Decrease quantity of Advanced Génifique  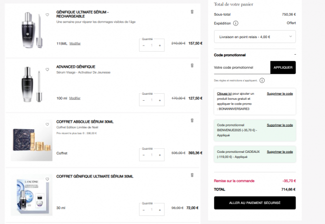click(143, 100)
